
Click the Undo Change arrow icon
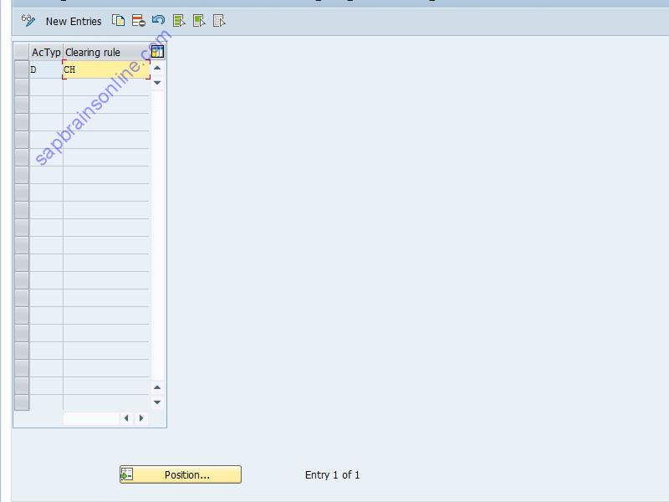[158, 20]
